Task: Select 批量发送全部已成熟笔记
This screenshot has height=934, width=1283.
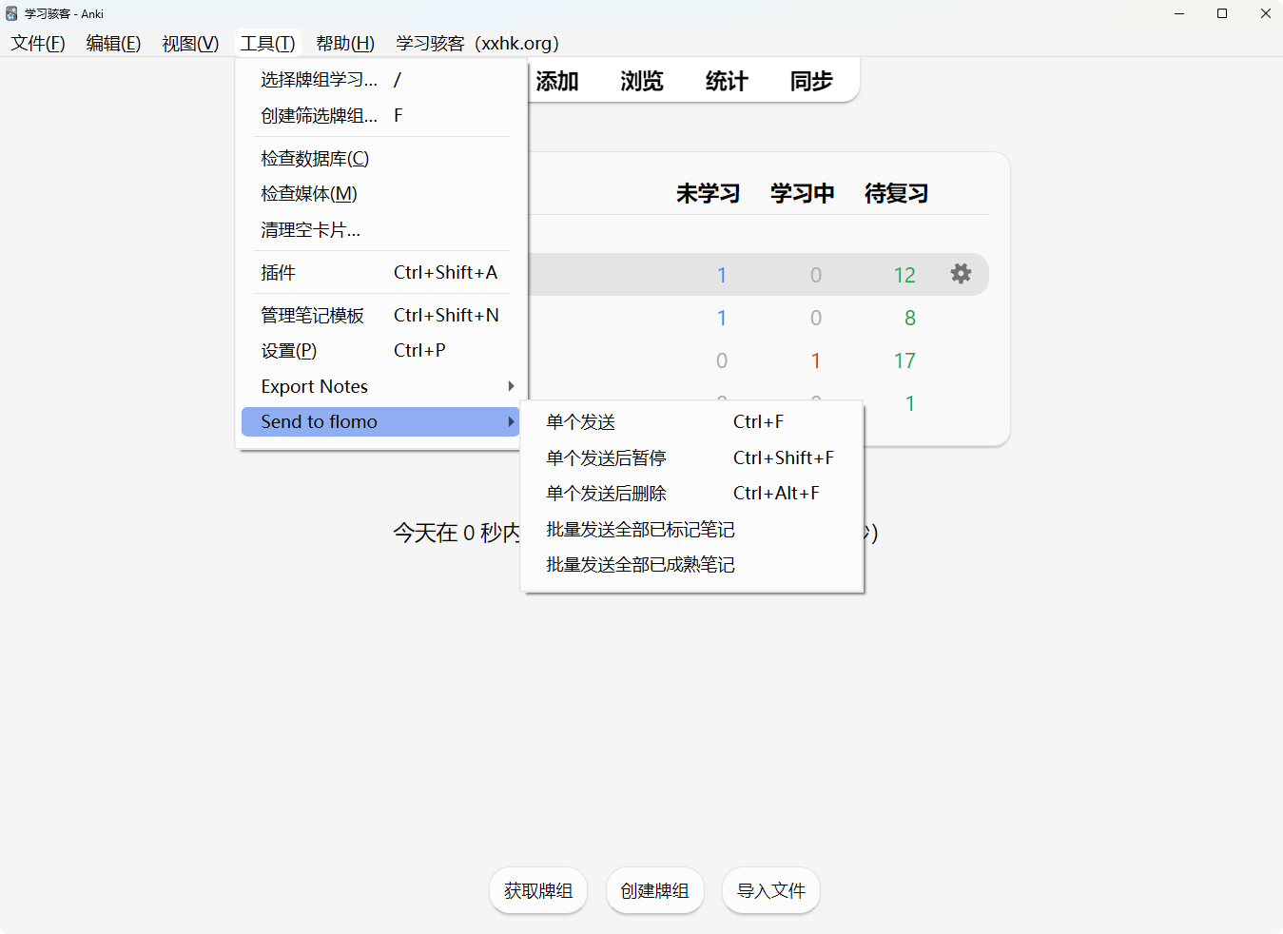Action: 640,565
